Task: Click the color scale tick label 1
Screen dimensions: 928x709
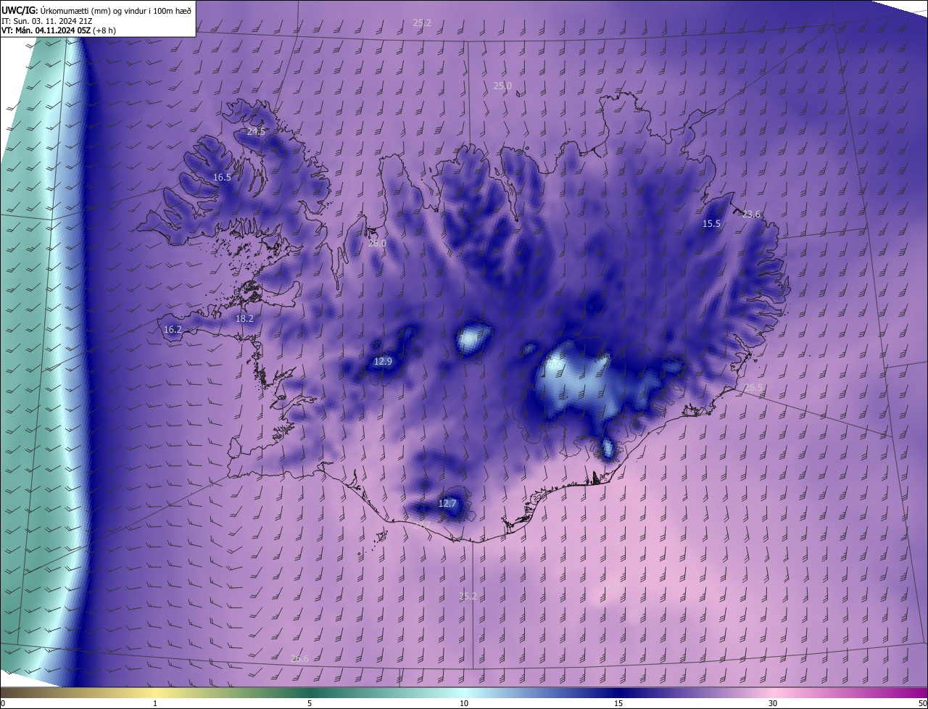Action: coord(156,703)
